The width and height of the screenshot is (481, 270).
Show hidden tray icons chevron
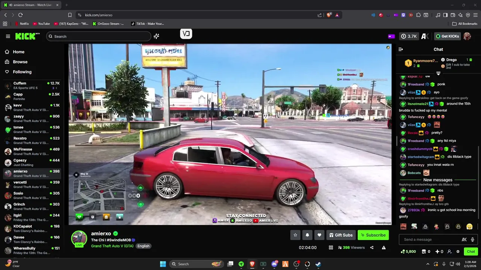[x=428, y=264]
